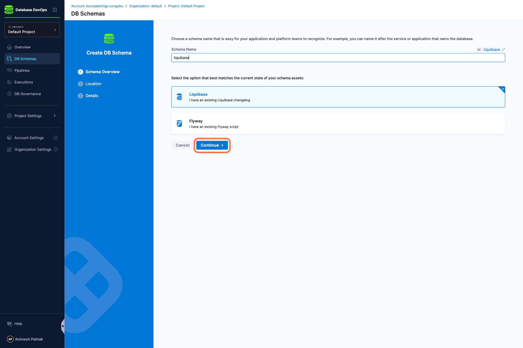Screen dimensions: 523x348
Task: Click the DB Governance icon
Action: point(9,94)
